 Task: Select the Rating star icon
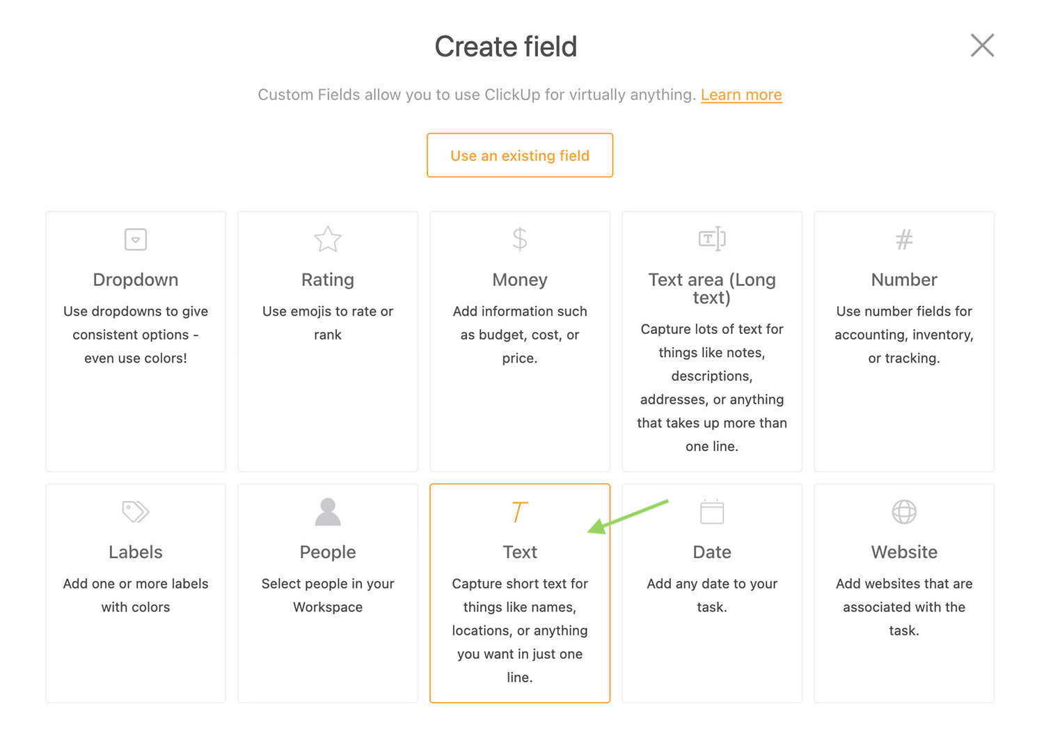click(328, 239)
